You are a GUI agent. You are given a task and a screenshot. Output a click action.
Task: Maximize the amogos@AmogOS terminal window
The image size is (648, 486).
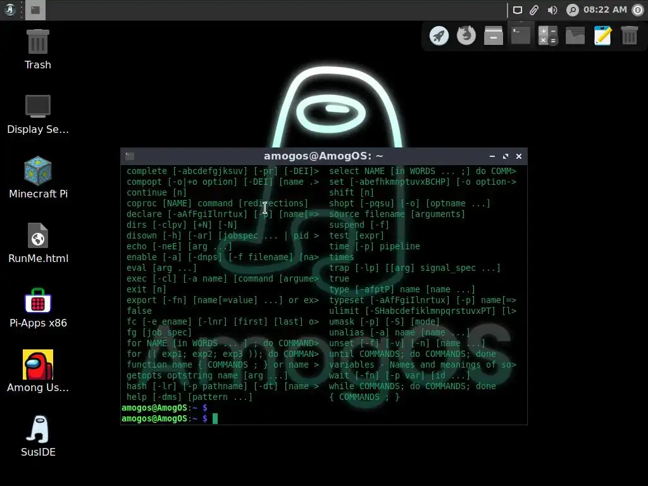(506, 156)
